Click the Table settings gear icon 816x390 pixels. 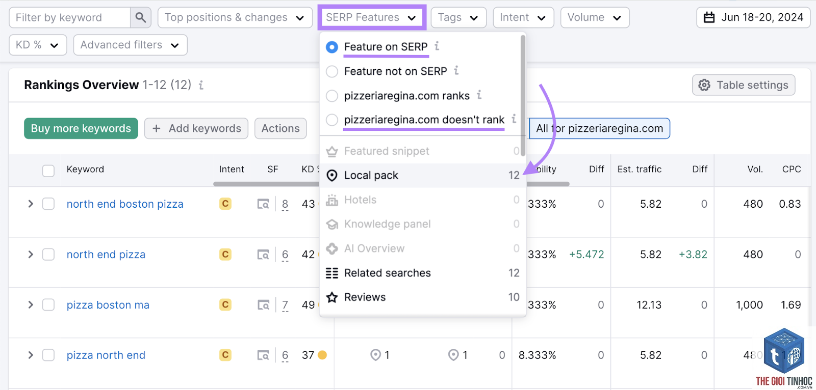coord(704,85)
